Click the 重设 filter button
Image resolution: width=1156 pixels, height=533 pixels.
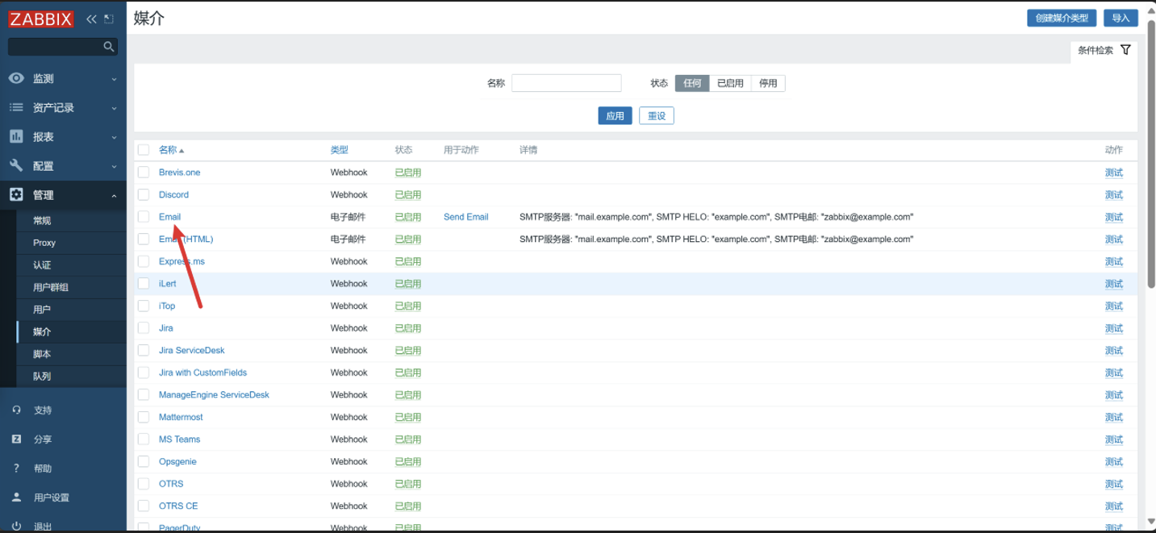pos(657,116)
